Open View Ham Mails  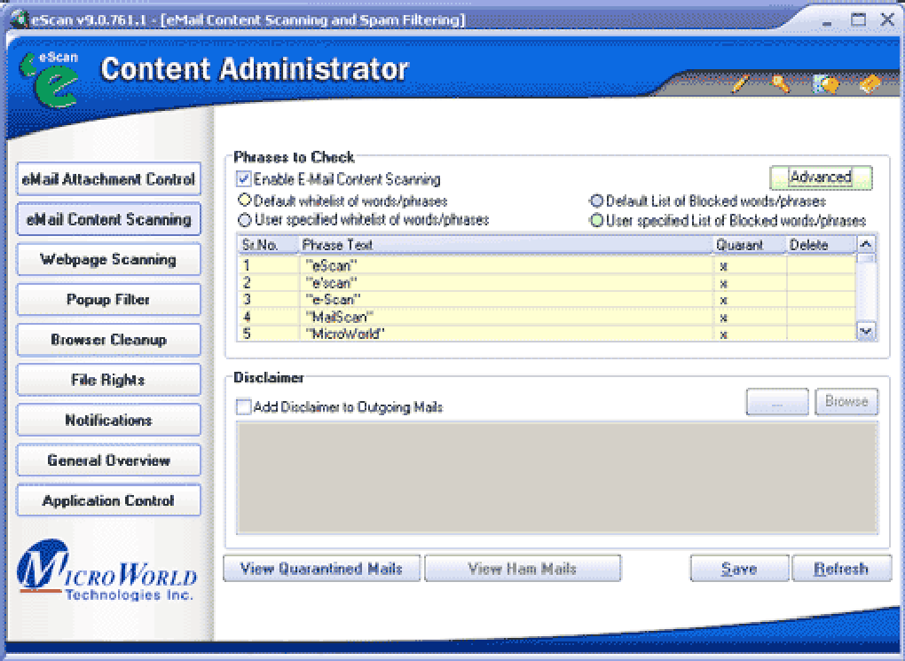(523, 569)
